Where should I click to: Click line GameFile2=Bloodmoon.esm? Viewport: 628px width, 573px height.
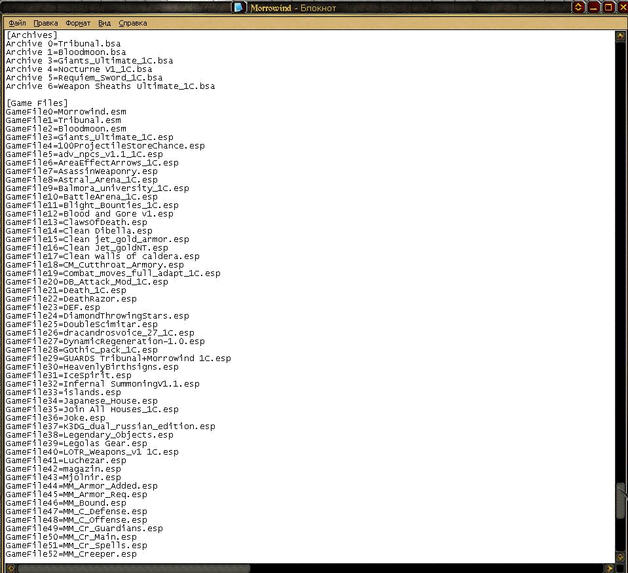point(65,129)
